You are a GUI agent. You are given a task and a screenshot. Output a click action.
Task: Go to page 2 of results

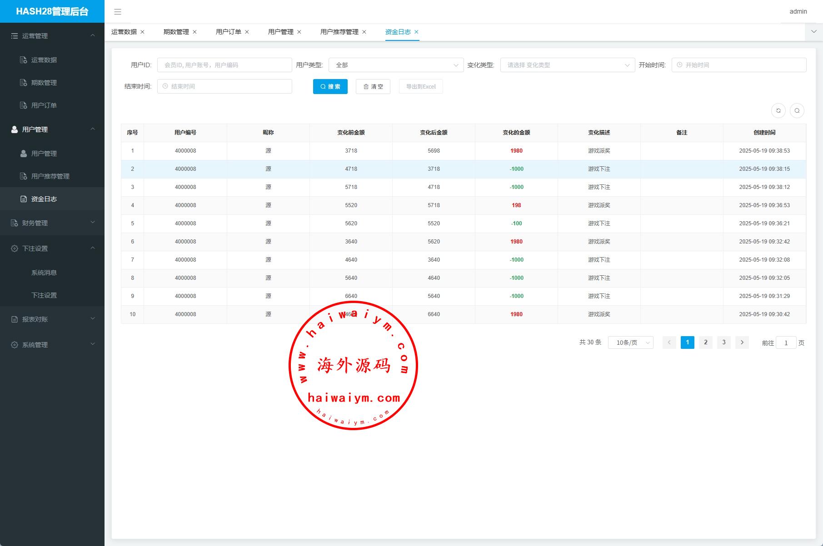(706, 342)
